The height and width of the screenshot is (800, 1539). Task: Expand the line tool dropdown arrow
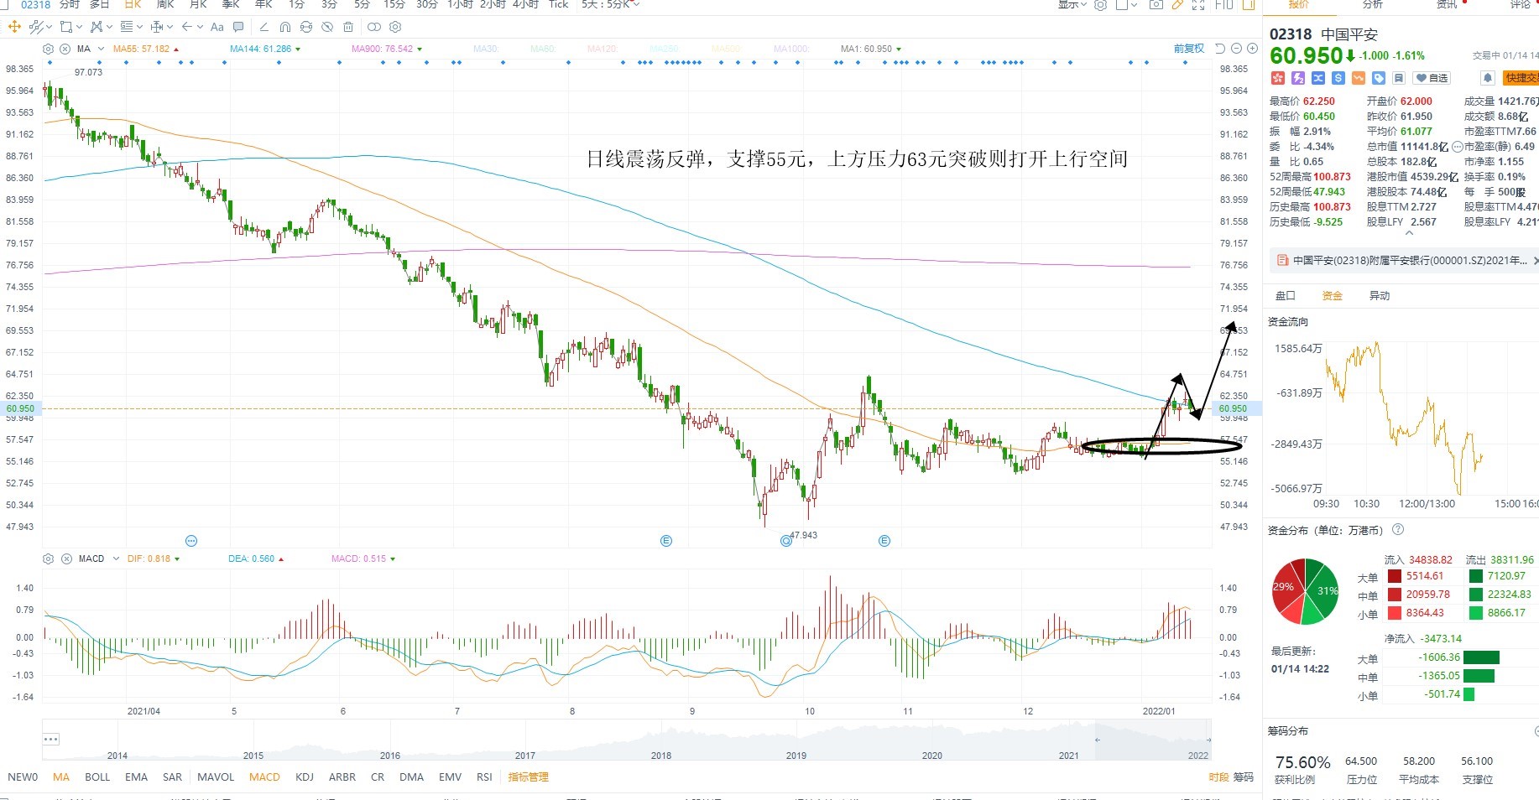point(49,27)
